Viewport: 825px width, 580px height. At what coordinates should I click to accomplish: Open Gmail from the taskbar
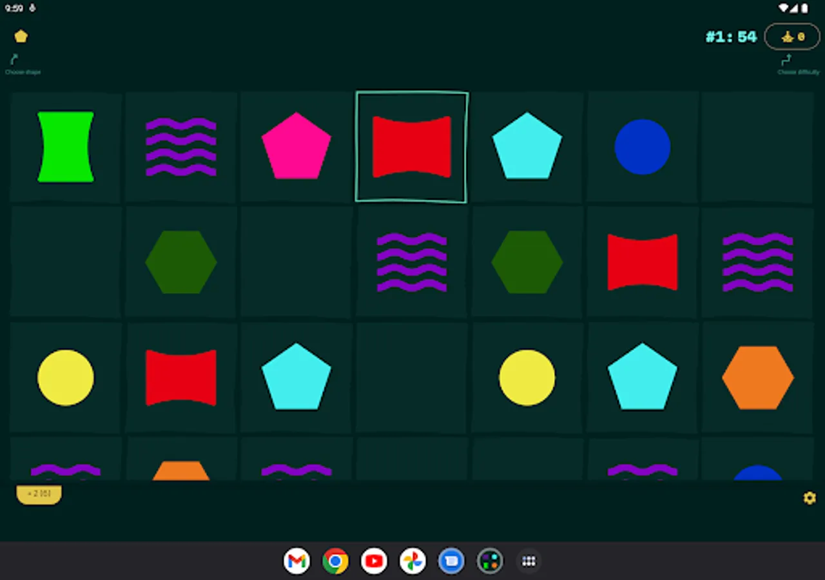[x=296, y=561]
